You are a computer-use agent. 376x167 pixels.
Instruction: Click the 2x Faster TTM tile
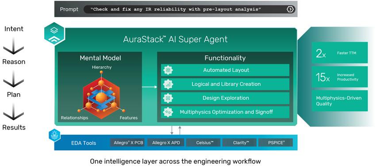click(340, 53)
